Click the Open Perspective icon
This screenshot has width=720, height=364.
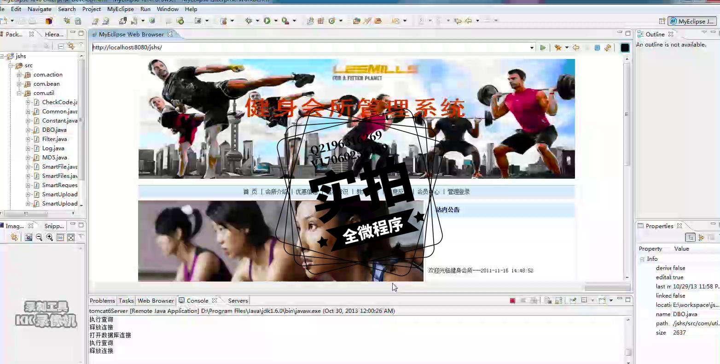pyautogui.click(x=662, y=21)
